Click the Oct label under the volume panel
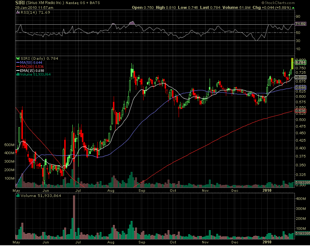The width and height of the screenshot is (310, 246). [173, 242]
